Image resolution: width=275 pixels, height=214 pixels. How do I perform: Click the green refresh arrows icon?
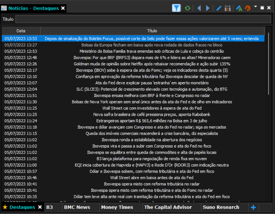coord(187,8)
